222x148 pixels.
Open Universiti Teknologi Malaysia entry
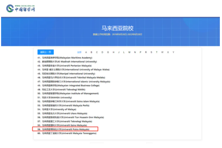pos(65,121)
